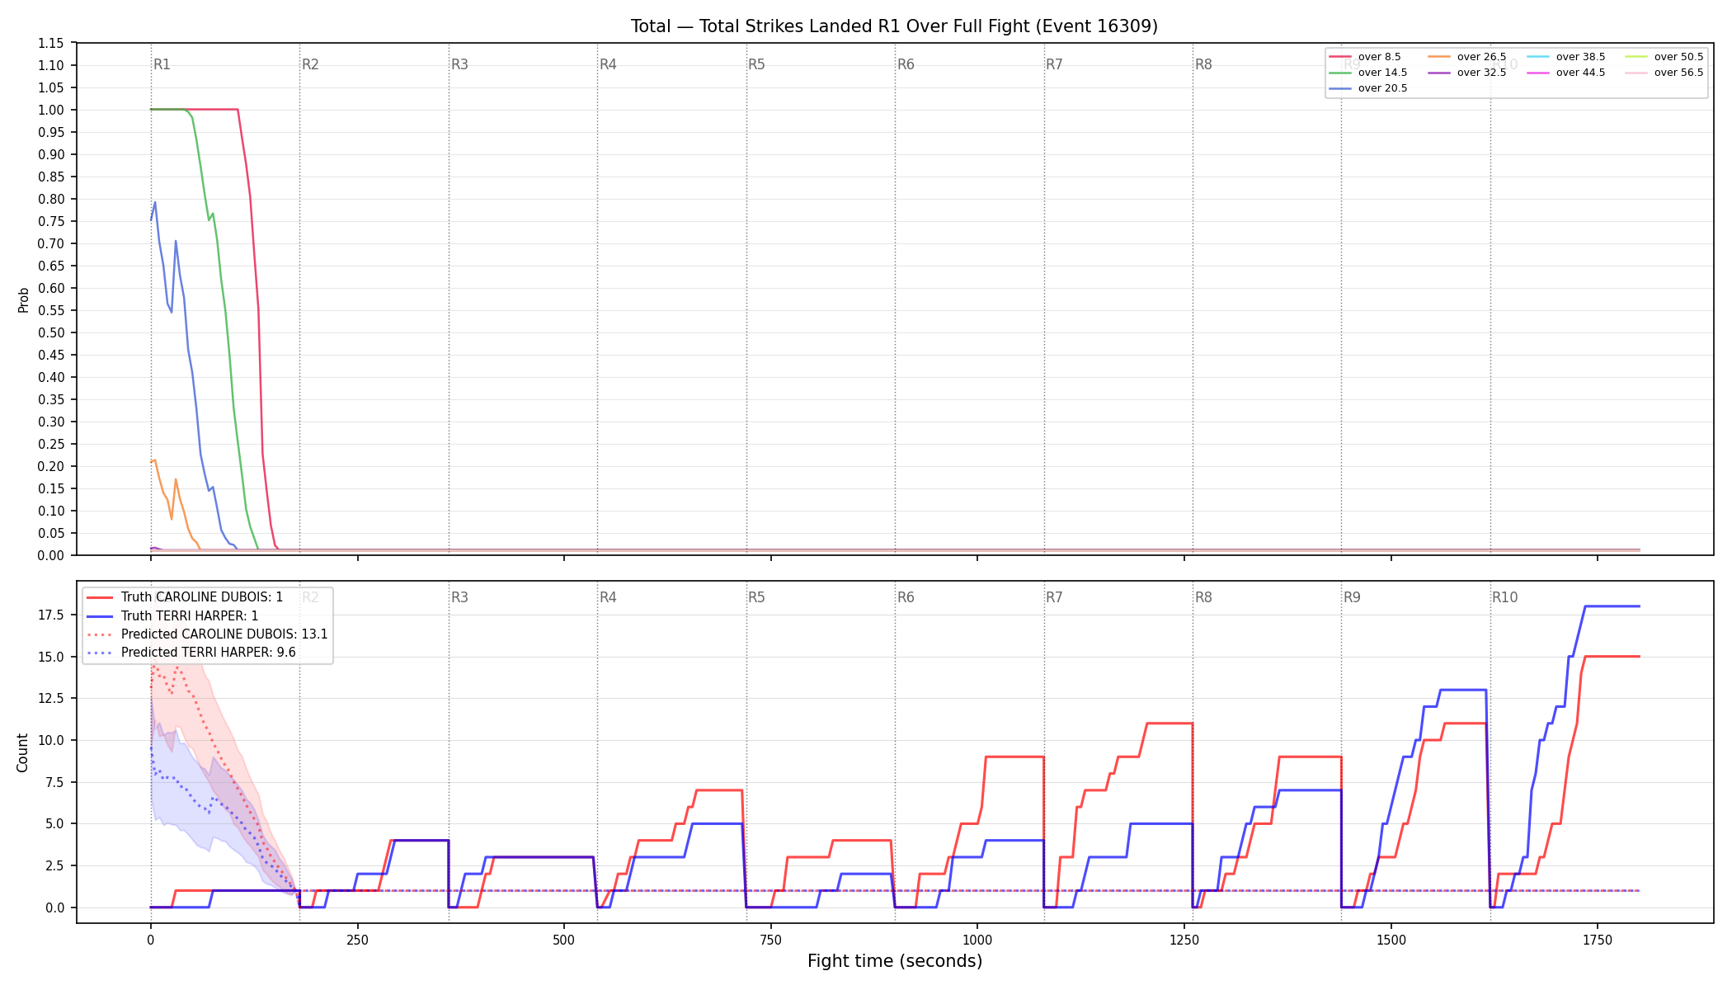
Task: Click the 15.0 tick on the Count axis
Action: pyautogui.click(x=51, y=657)
